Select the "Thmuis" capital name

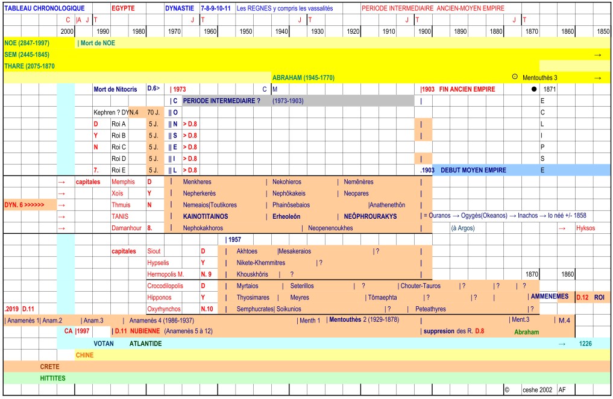coord(121,205)
